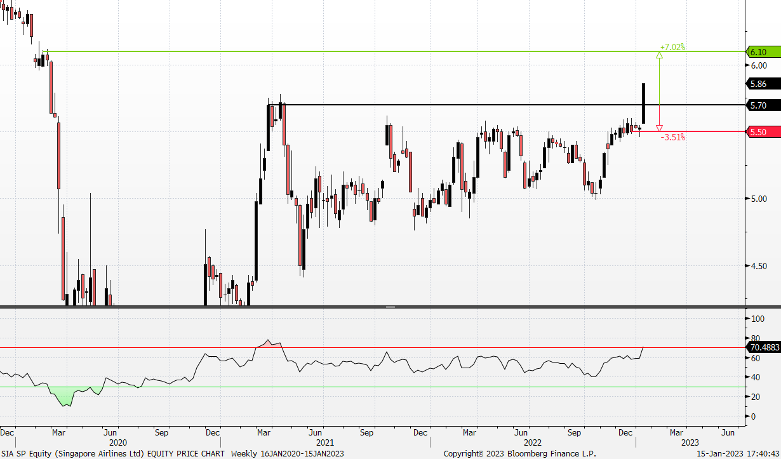Click the 20 value on RSI axis

point(755,397)
